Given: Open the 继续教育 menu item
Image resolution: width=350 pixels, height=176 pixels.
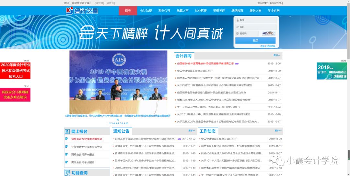Looking at the screenshot, I should pos(237,11).
